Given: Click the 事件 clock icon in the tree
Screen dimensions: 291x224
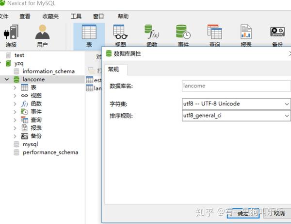Looking at the screenshot, I should tap(25, 112).
